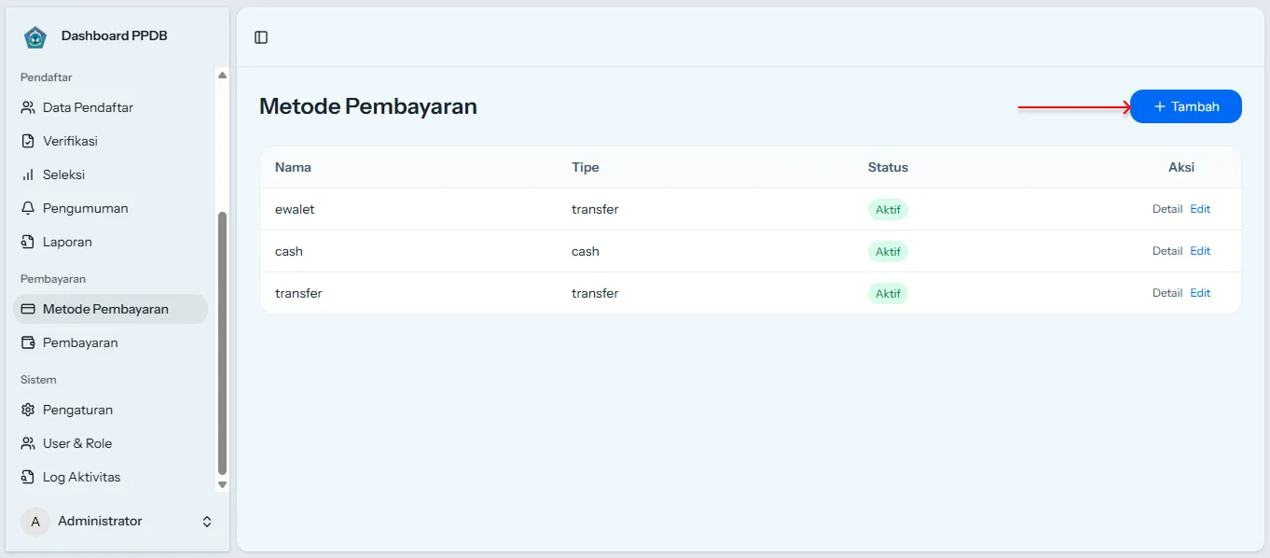Open the Verifikasi page
1270x558 pixels.
coord(110,141)
